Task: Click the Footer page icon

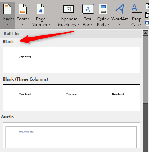Action: pos(23,9)
